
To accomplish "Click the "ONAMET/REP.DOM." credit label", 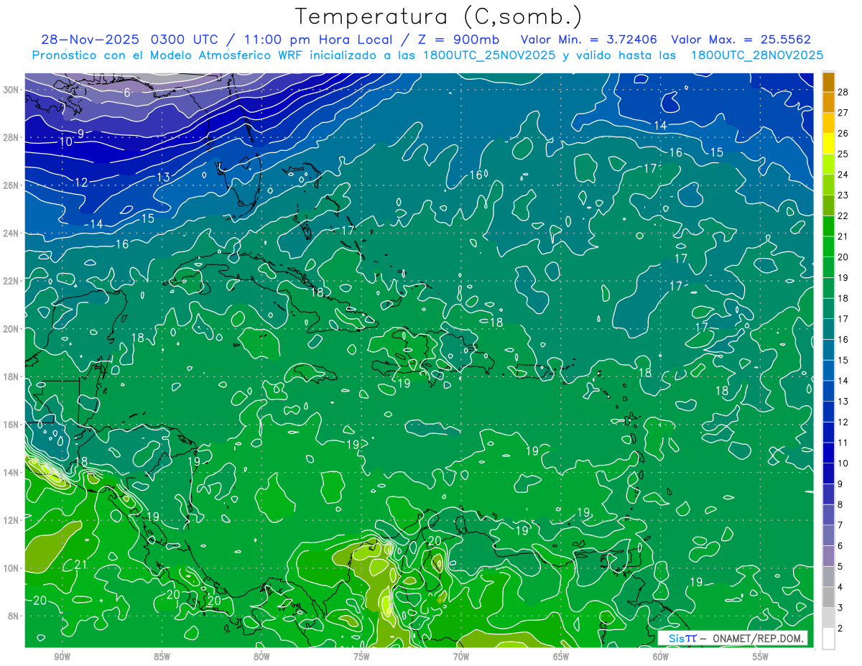I will click(757, 638).
